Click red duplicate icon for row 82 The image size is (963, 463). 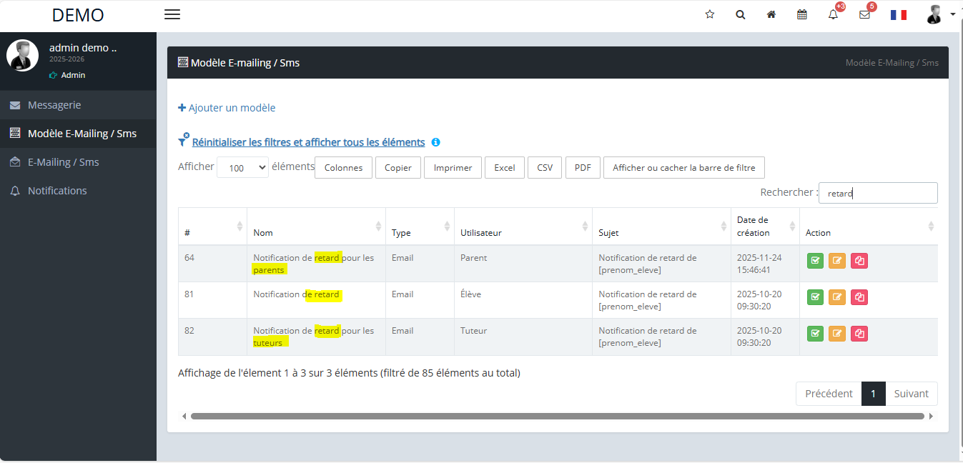pyautogui.click(x=859, y=334)
